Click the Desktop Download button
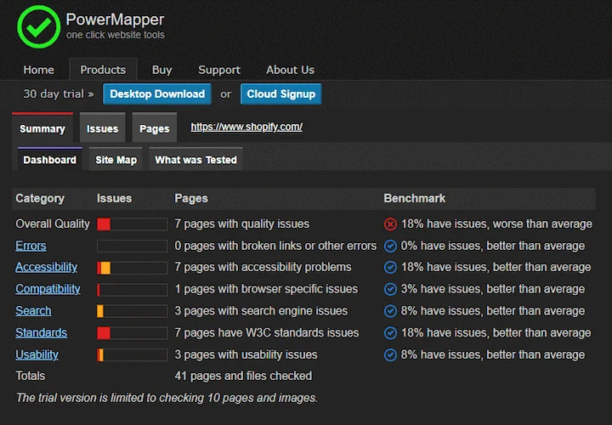 click(x=157, y=94)
